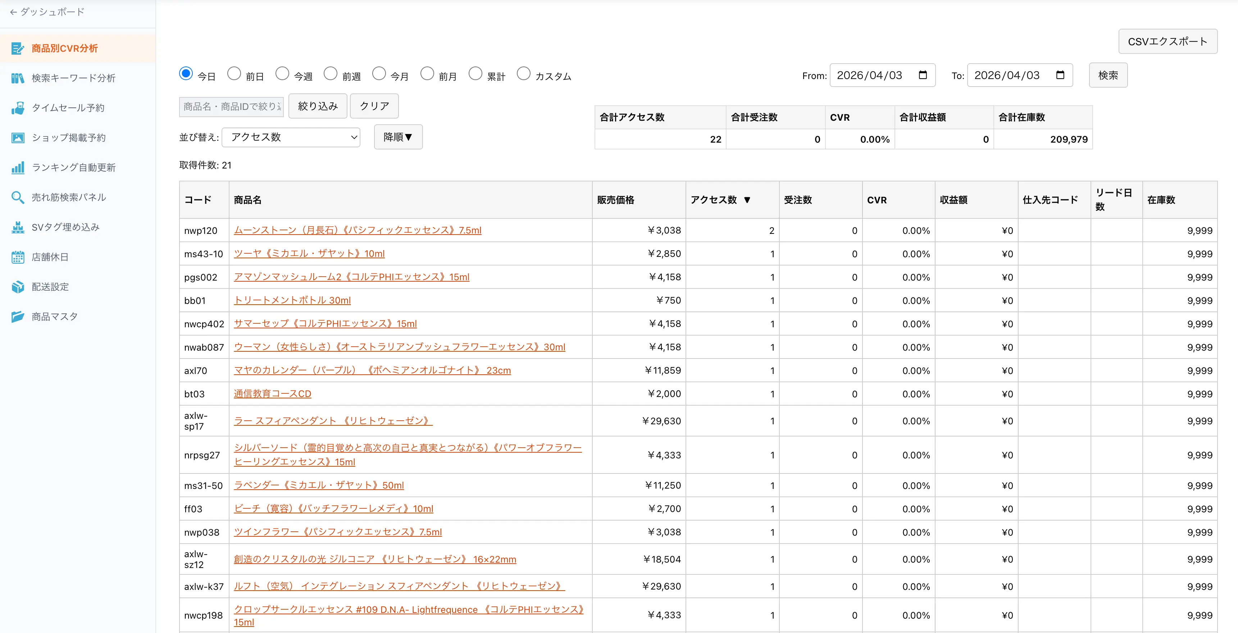Screen dimensions: 1238x633
Task: Open ツインフラワー 7.5ml product link
Action: click(338, 532)
